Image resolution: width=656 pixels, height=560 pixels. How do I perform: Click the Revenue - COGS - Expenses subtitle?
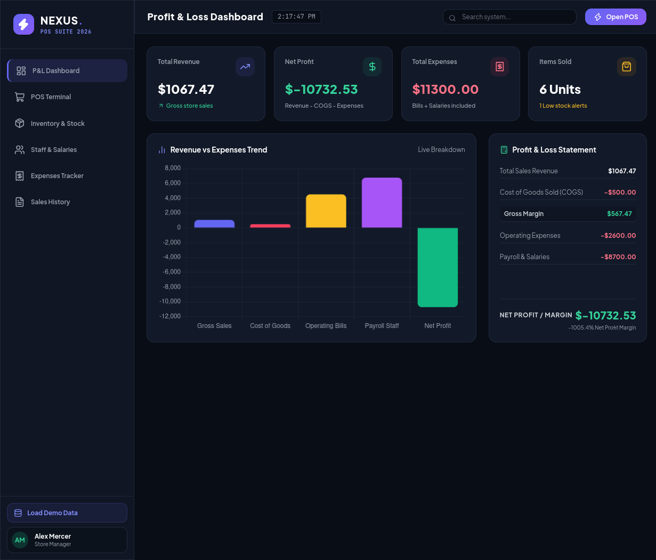coord(324,106)
